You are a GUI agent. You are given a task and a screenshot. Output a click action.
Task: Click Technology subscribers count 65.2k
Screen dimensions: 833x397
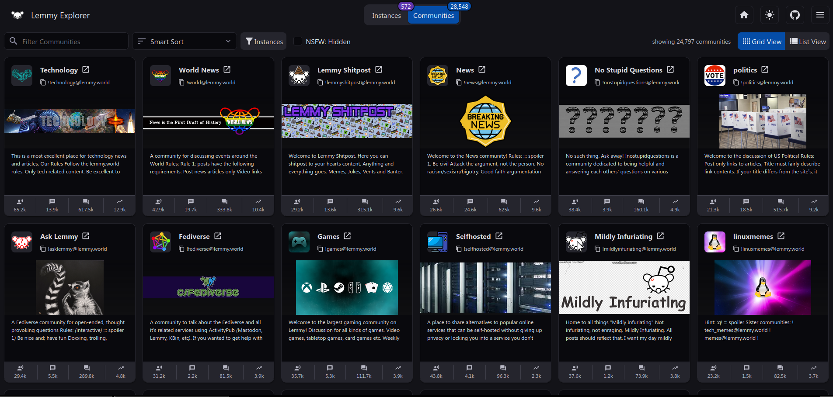coord(20,205)
